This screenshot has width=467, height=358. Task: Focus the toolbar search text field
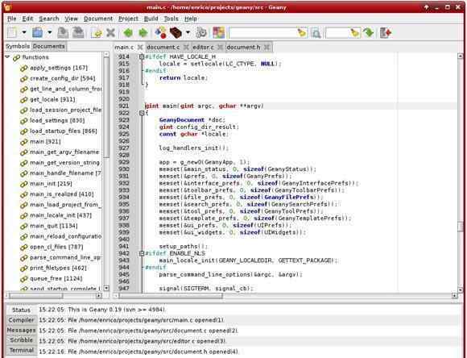(x=262, y=33)
